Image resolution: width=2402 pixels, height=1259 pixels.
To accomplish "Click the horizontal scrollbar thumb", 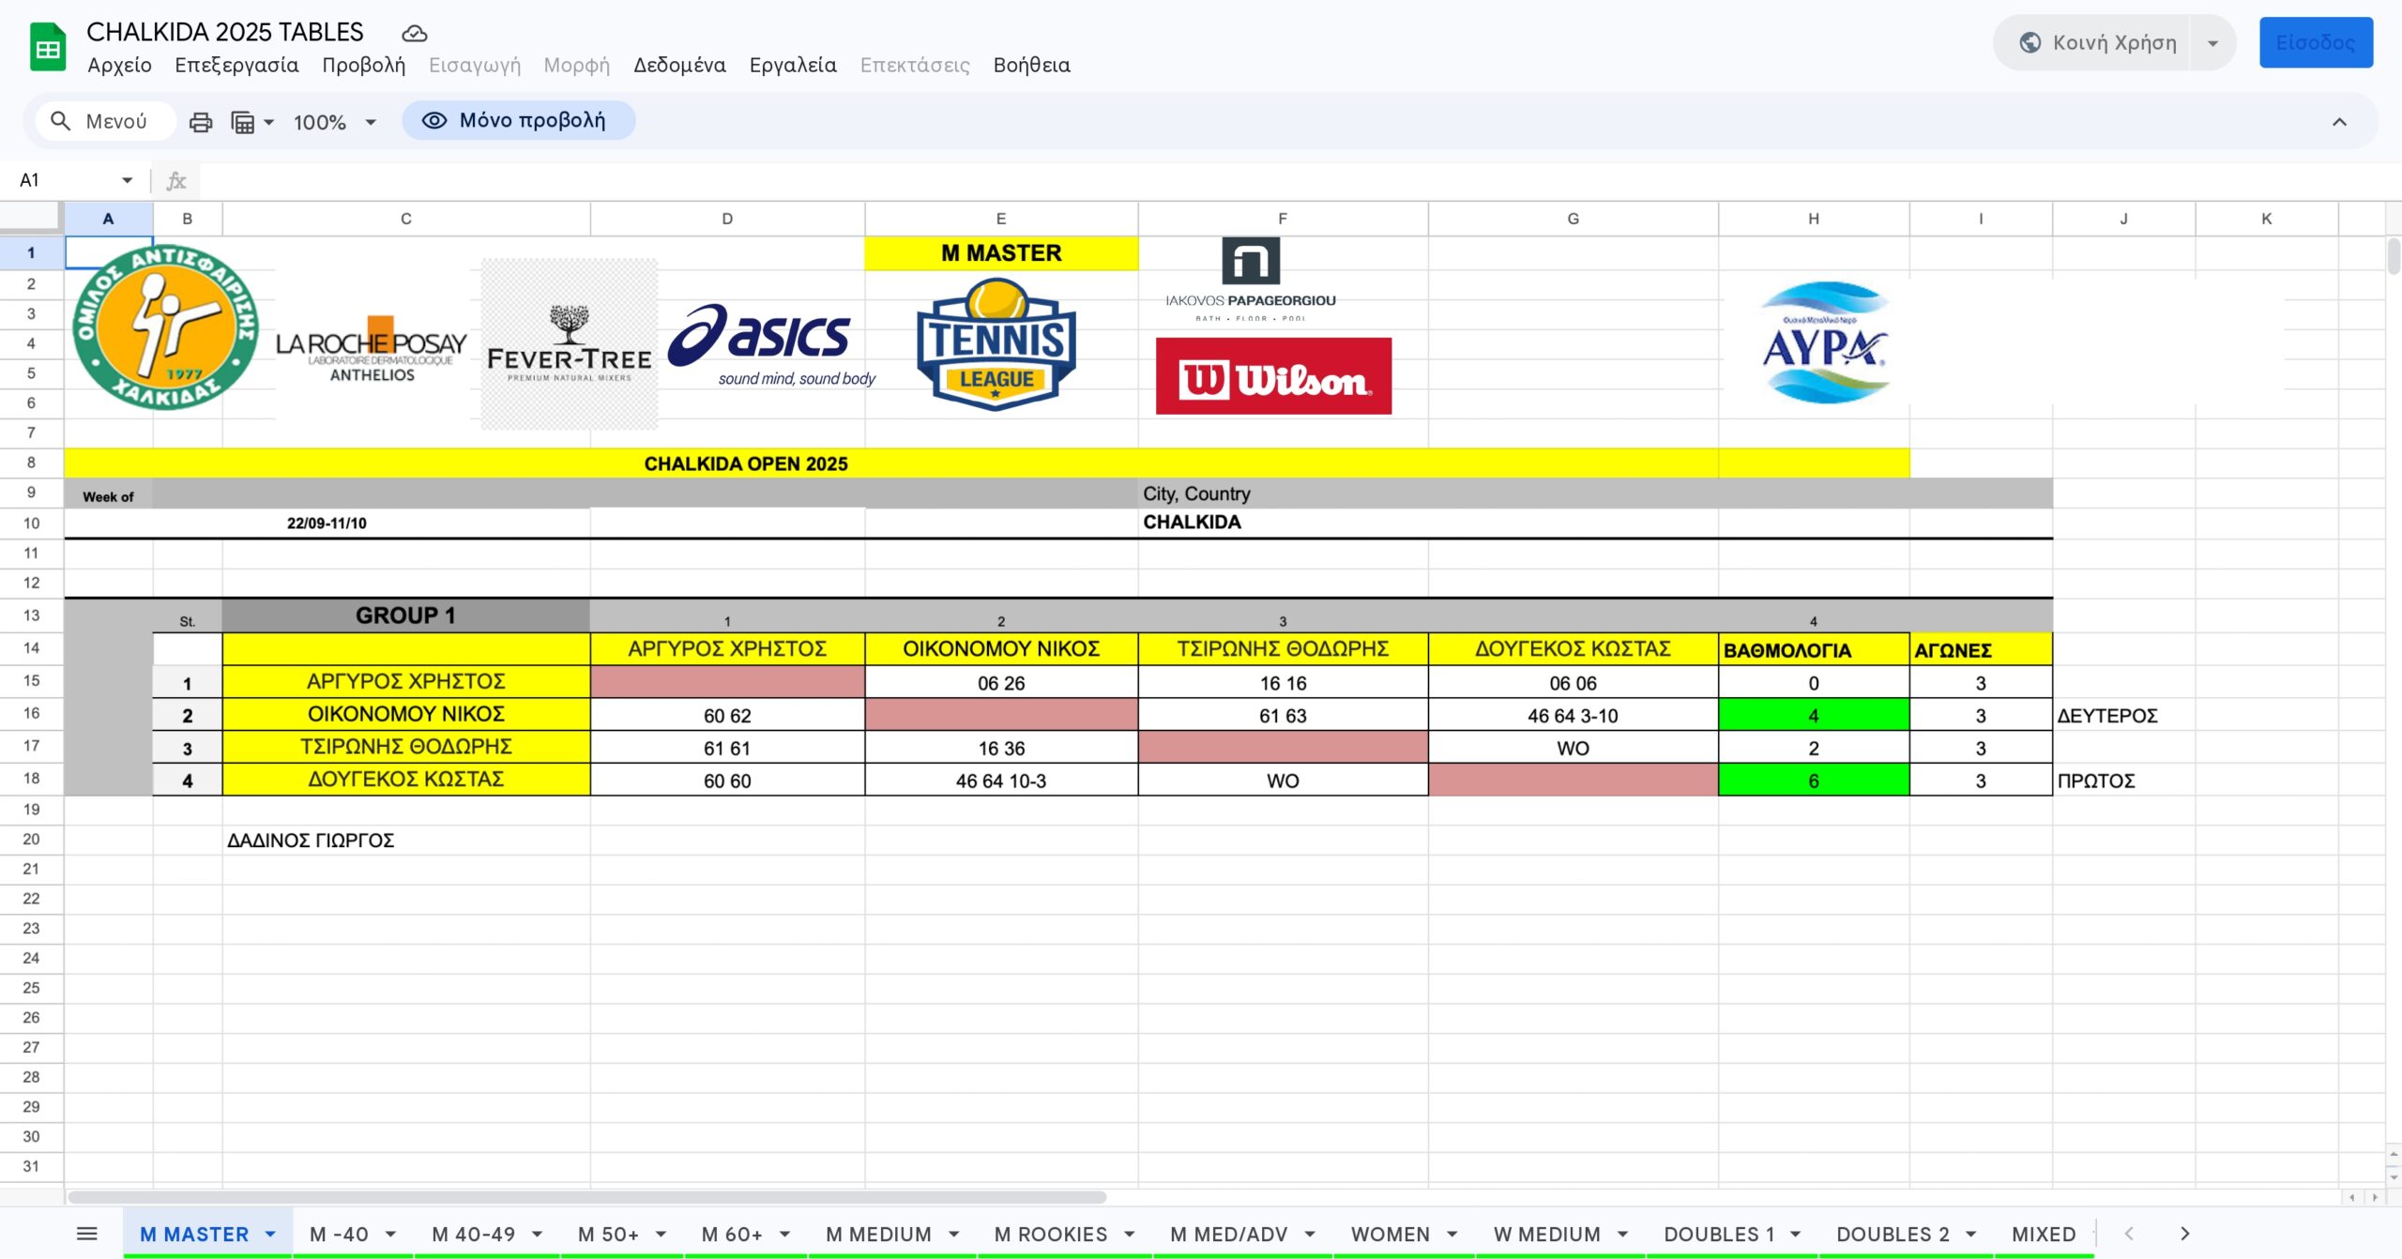I will 586,1197.
